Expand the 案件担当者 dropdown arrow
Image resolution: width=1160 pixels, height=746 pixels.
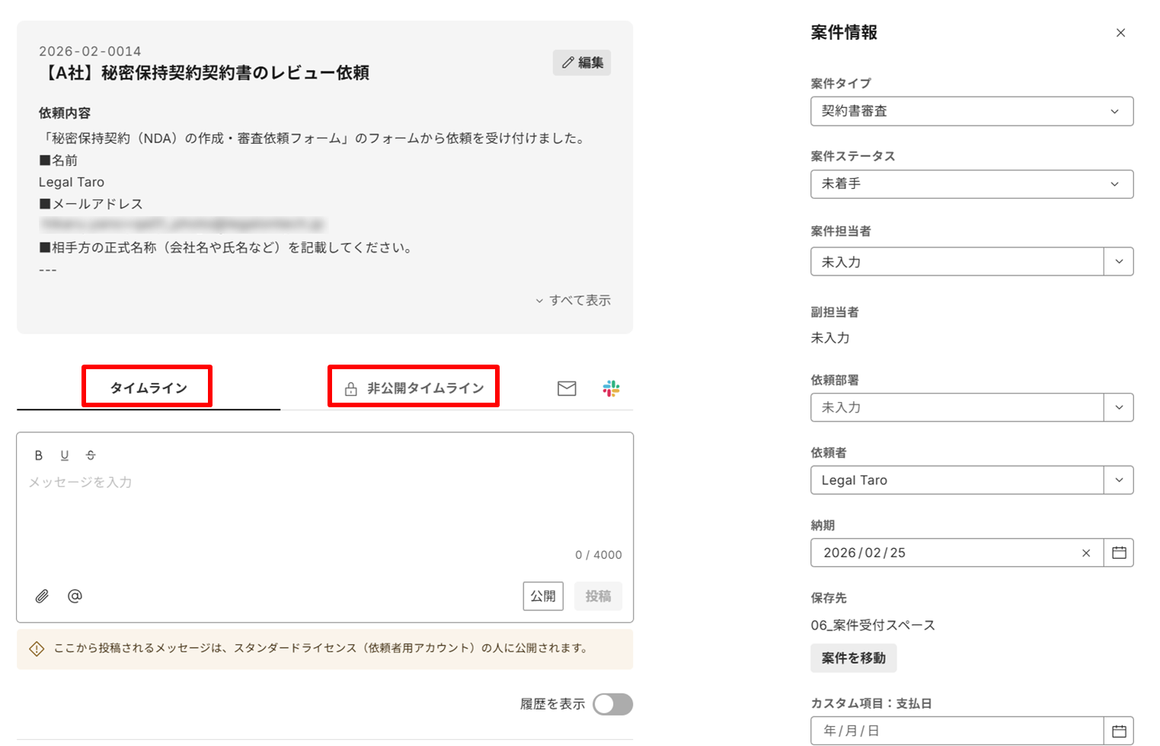point(1119,262)
